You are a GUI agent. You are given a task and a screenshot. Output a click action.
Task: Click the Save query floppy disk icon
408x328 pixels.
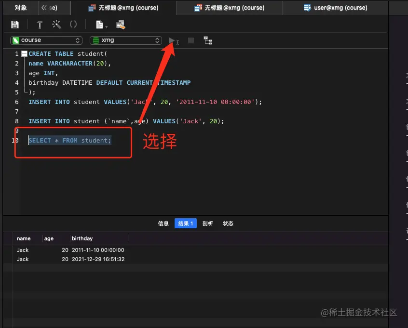[x=15, y=25]
